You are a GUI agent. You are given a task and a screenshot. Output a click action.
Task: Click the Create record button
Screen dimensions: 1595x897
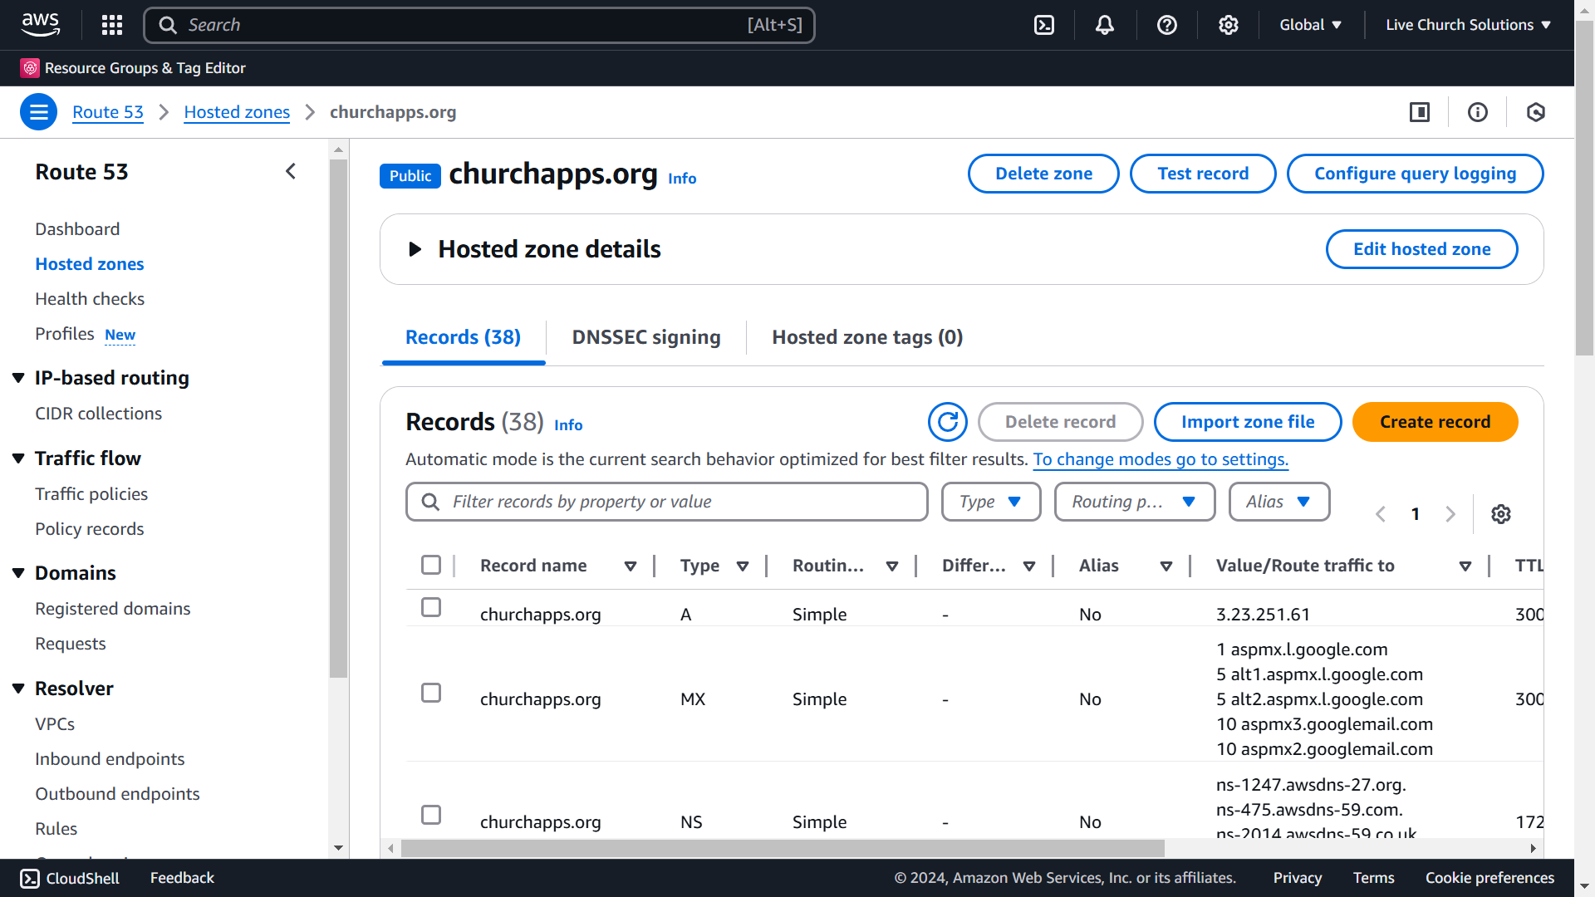pyautogui.click(x=1435, y=422)
